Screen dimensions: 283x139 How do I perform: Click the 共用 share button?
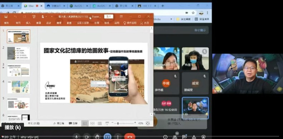tap(145, 23)
